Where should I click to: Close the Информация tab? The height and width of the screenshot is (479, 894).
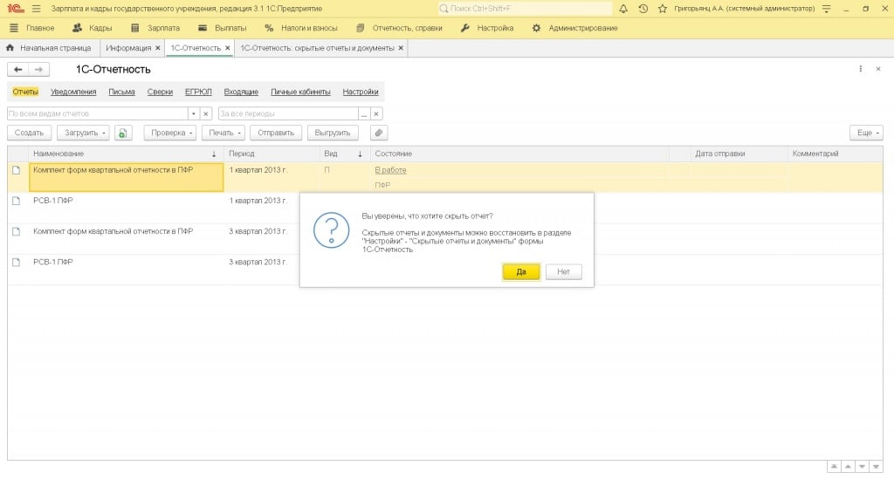[158, 48]
